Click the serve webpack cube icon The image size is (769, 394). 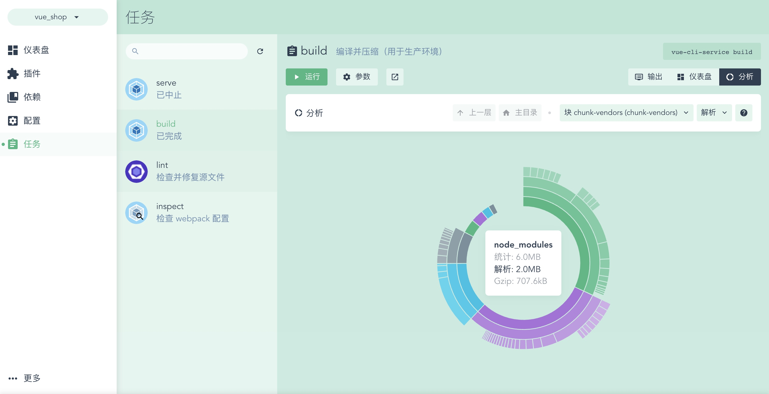[136, 89]
